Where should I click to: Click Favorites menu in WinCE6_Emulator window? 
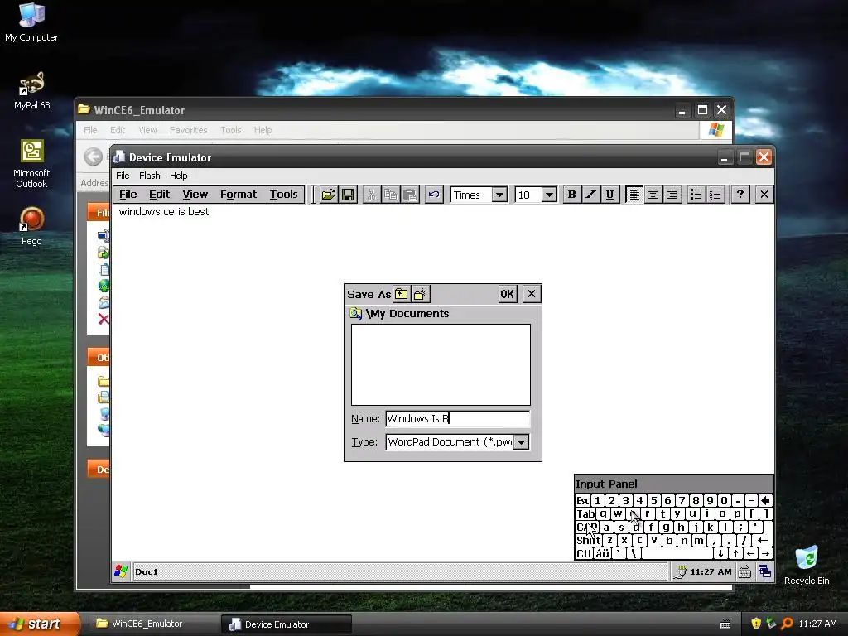[188, 130]
